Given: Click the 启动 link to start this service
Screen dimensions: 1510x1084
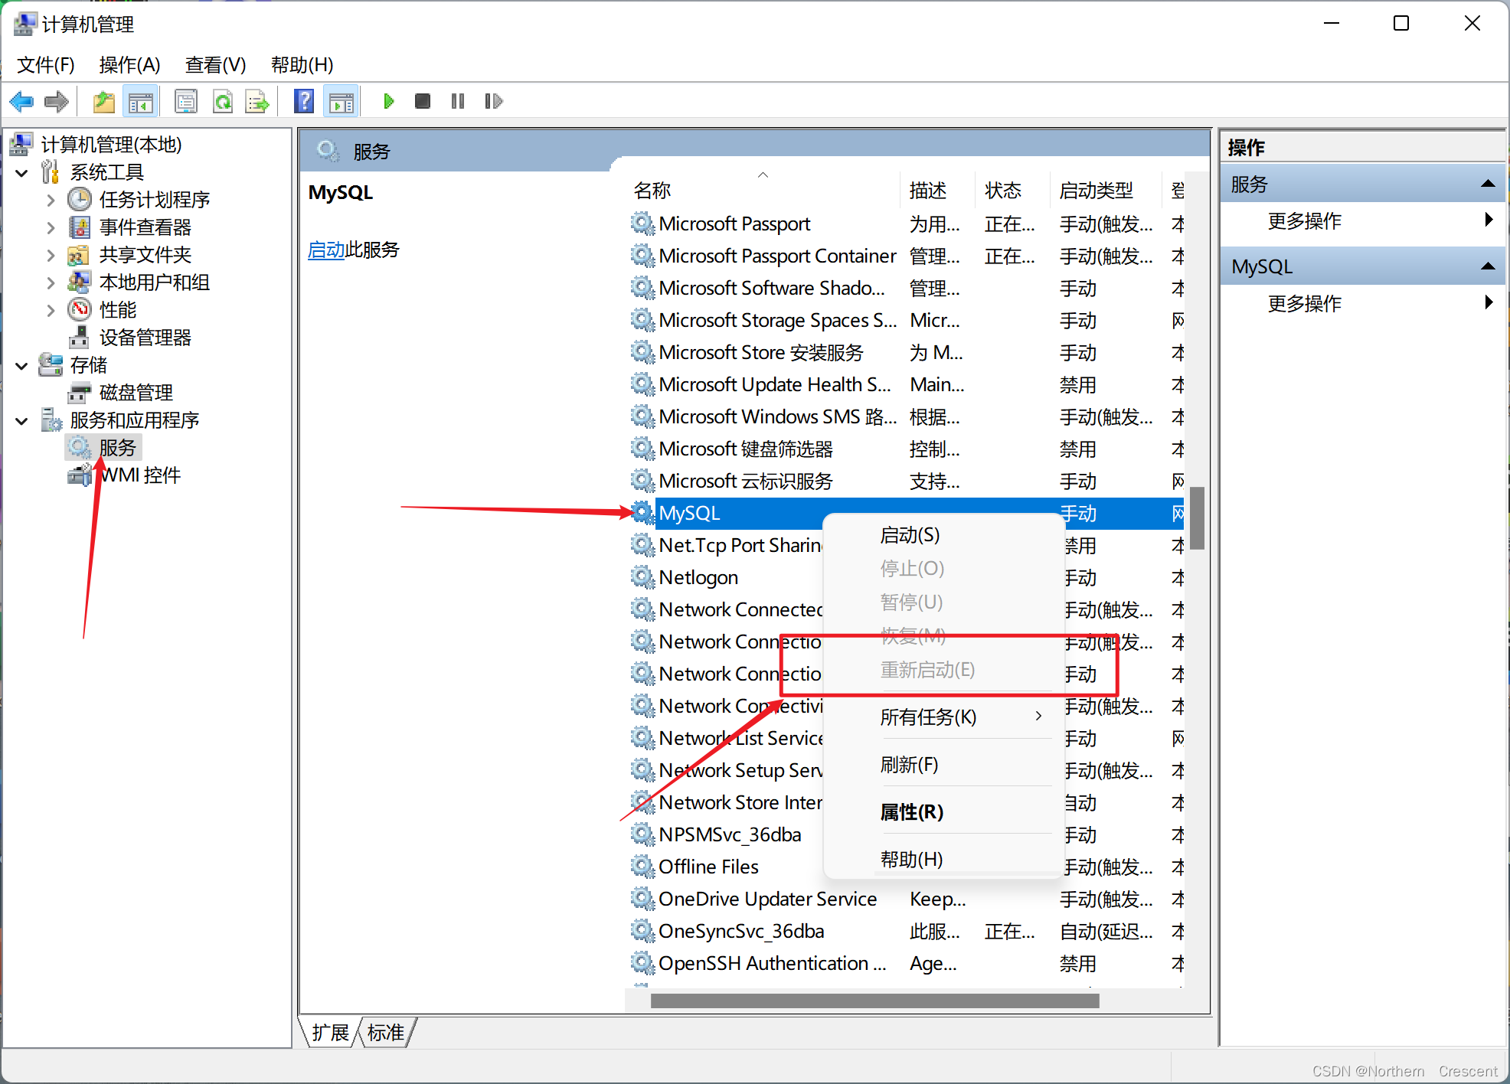Looking at the screenshot, I should point(326,250).
